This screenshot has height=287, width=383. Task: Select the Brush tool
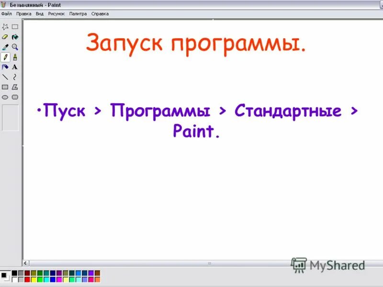[14, 57]
